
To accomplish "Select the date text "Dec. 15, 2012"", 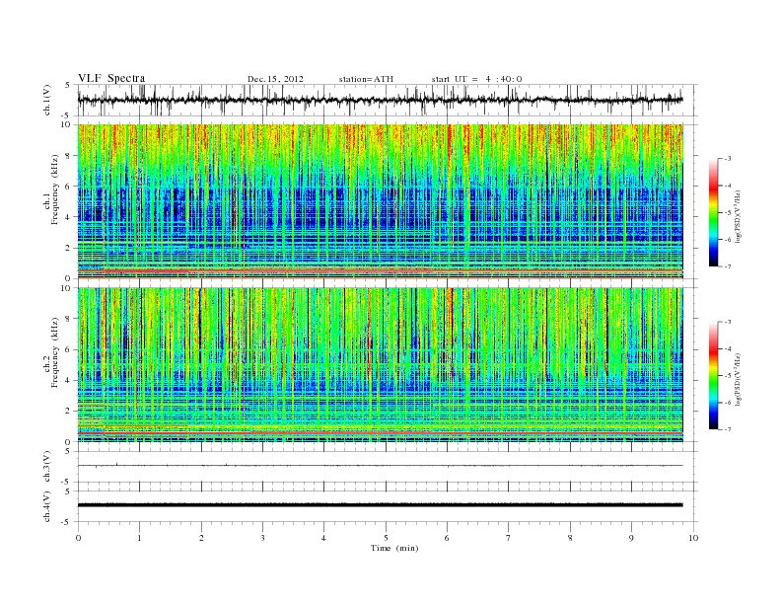I will [275, 79].
